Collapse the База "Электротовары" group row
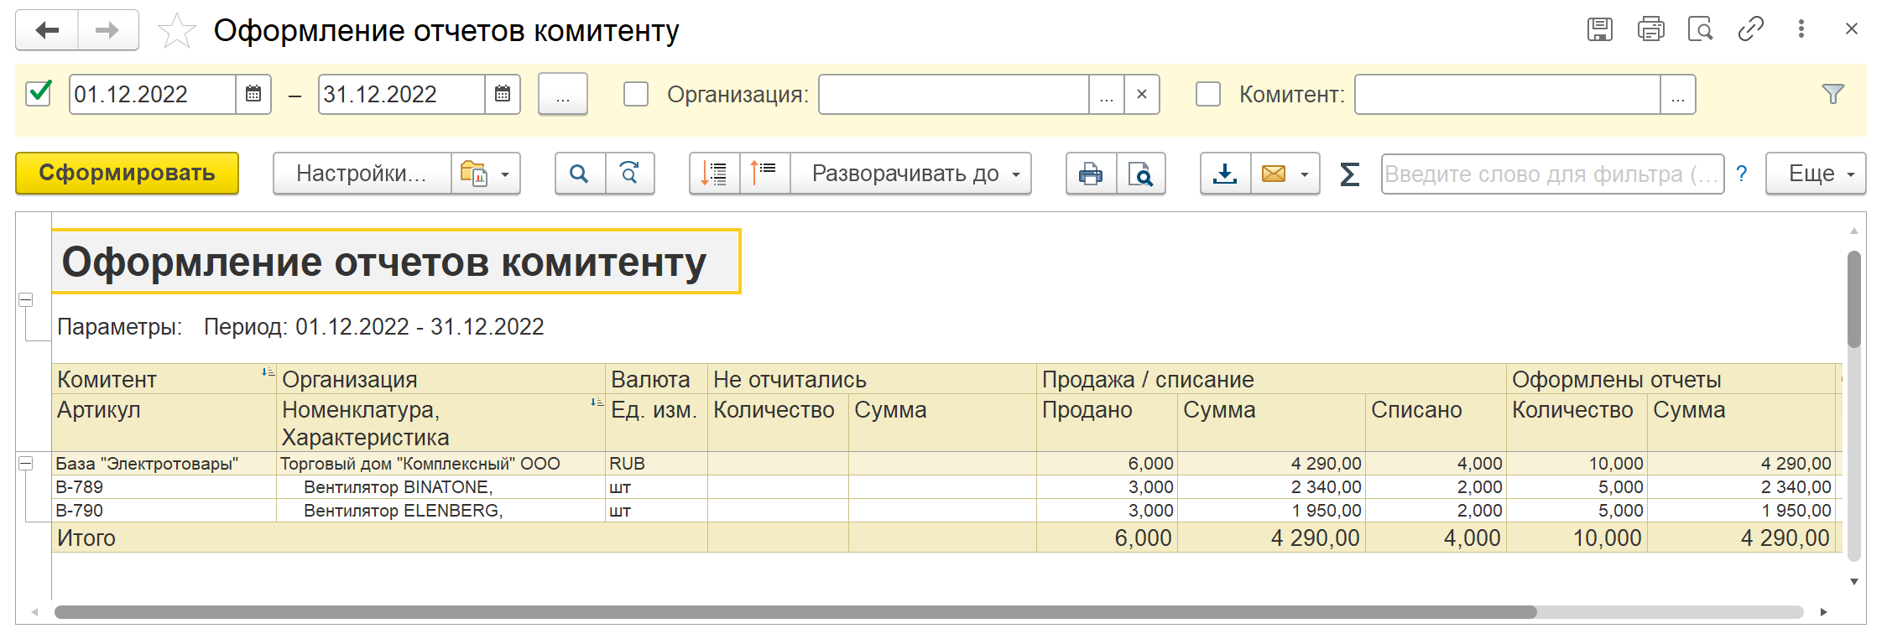This screenshot has height=639, width=1887. click(26, 463)
